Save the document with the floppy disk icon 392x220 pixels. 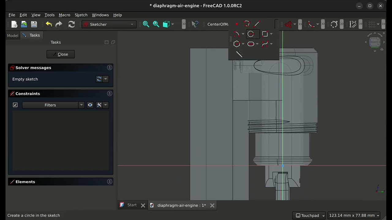34,24
